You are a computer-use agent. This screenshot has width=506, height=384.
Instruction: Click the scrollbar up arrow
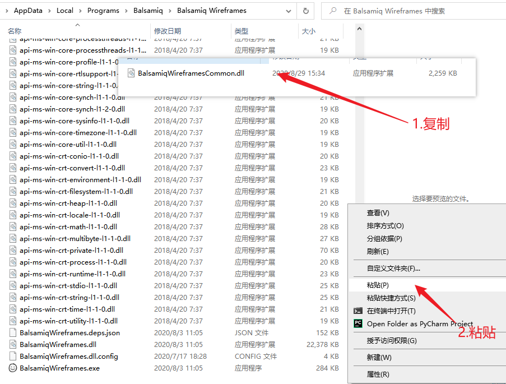360,29
